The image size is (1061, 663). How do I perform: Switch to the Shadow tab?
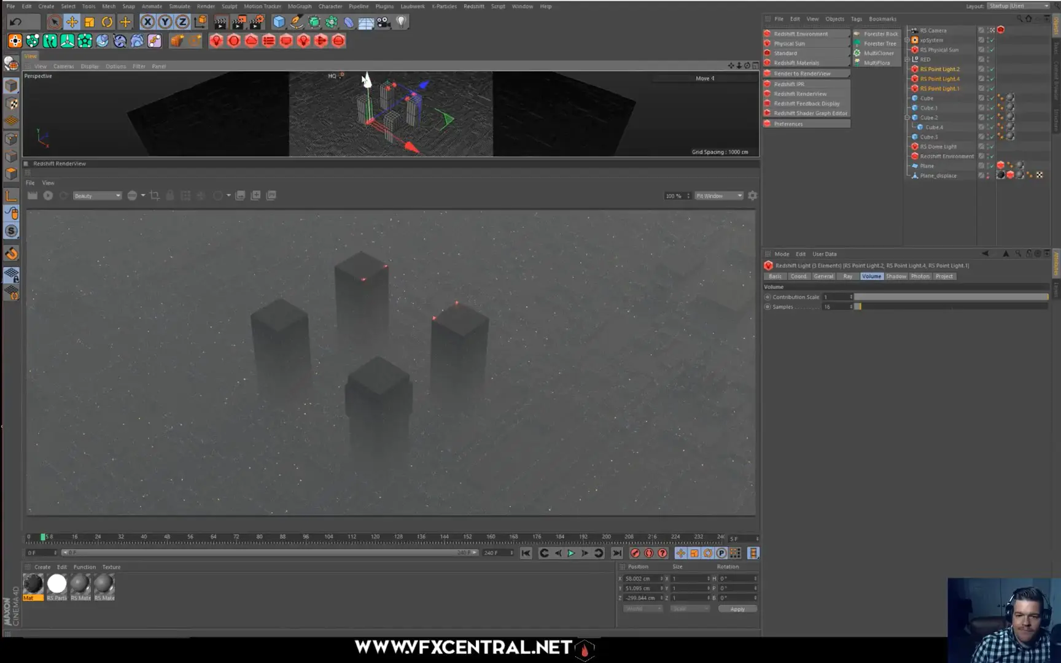896,276
